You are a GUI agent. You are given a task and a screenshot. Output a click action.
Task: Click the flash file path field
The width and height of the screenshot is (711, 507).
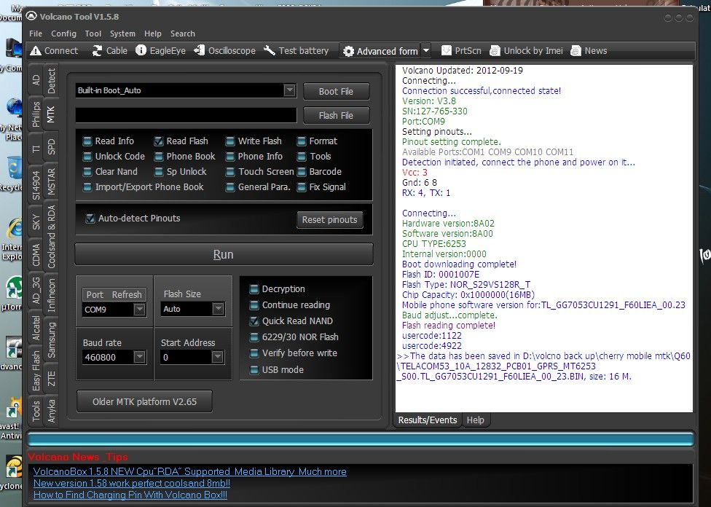[x=186, y=115]
